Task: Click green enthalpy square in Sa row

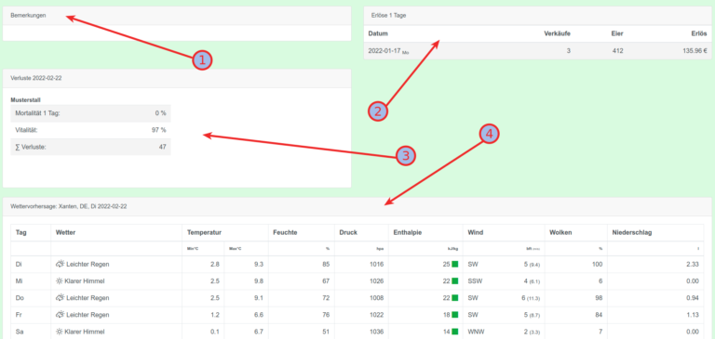Action: [x=454, y=332]
